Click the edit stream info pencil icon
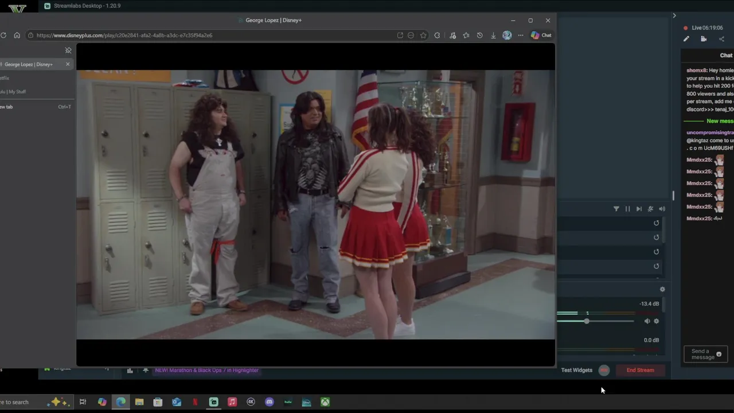This screenshot has height=413, width=734. (x=686, y=39)
